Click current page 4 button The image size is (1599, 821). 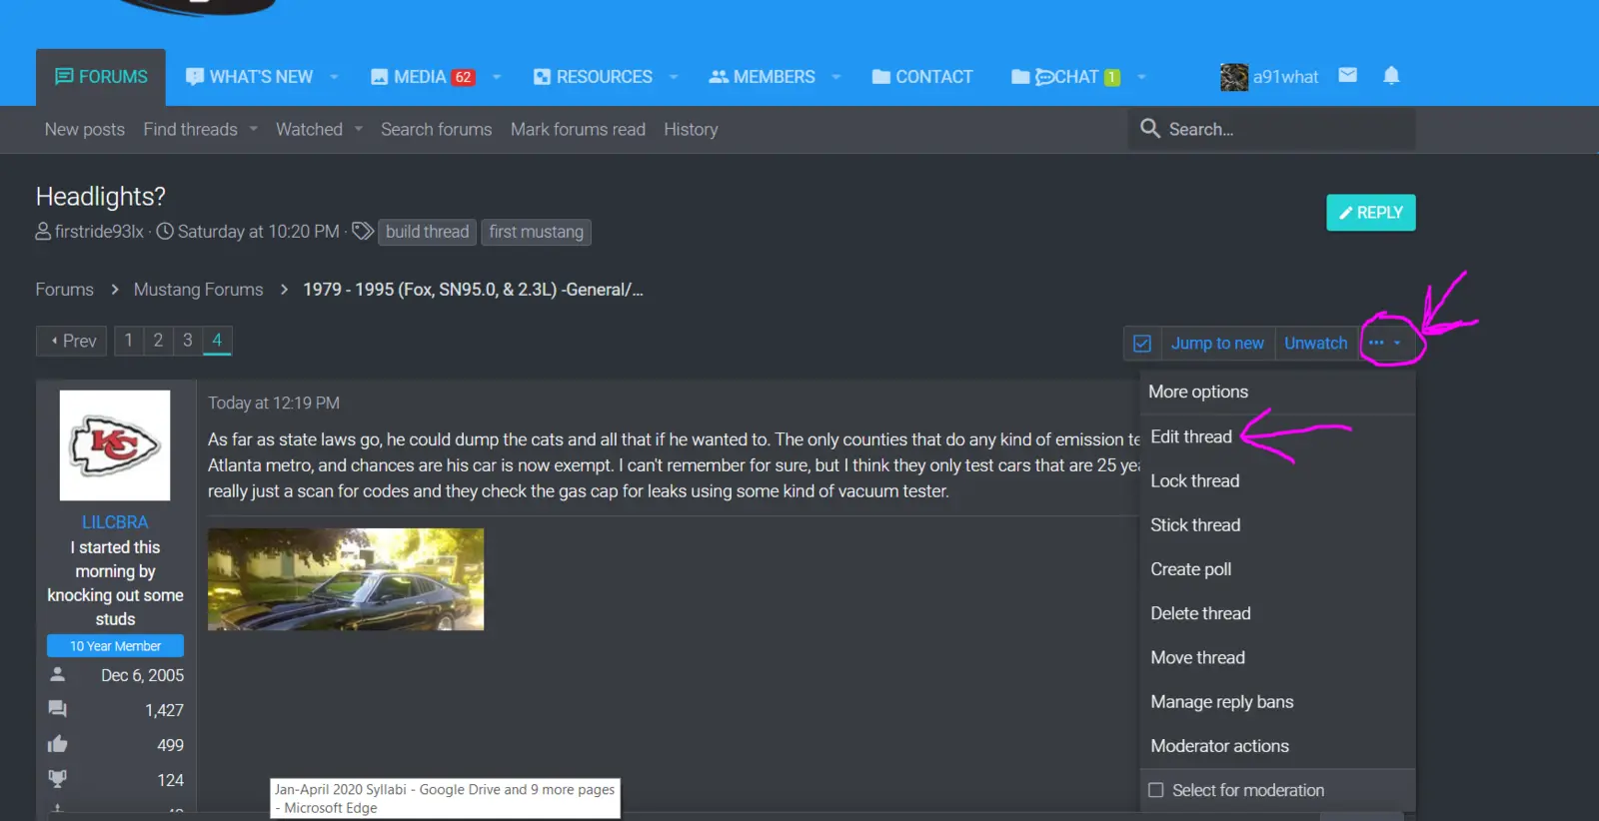(x=217, y=341)
